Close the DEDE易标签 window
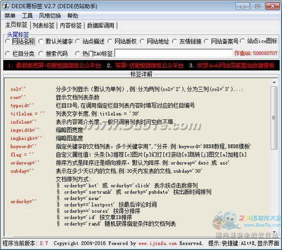Screen dimensions: 282x250 tap(272, 6)
